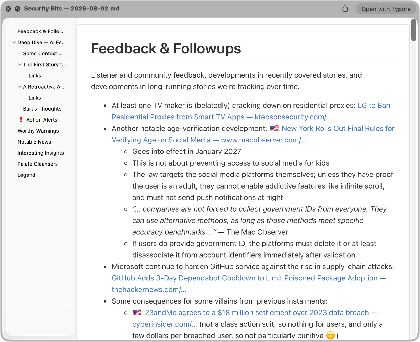Click the Feedback & Followups heading

click(166, 48)
